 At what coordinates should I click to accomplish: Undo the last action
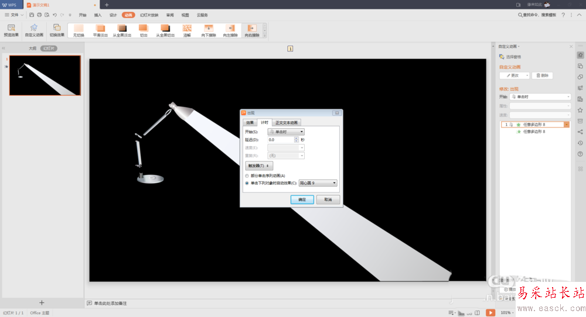(54, 15)
